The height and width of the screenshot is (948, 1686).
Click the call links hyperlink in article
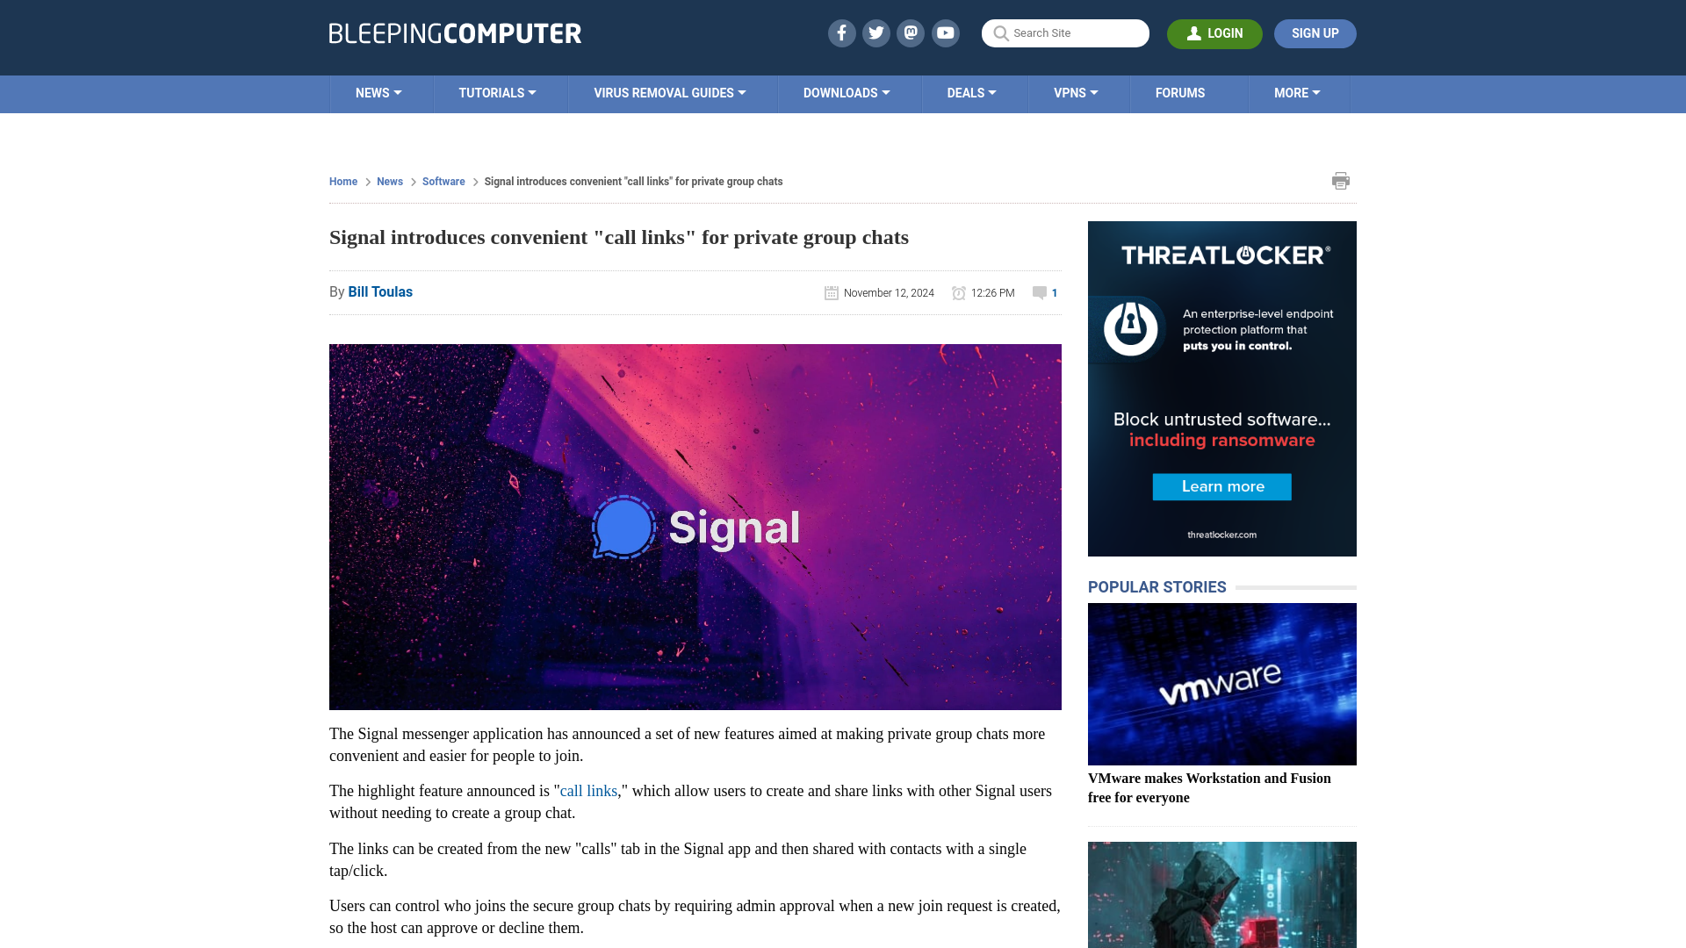click(588, 791)
